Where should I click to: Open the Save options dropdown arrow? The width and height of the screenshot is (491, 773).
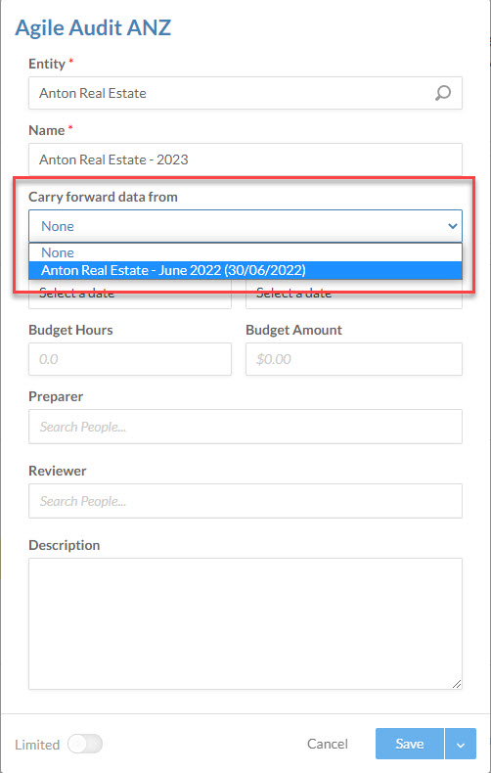tap(461, 744)
